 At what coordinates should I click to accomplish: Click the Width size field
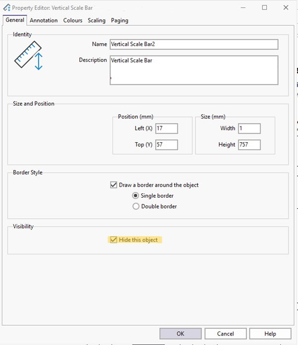click(249, 128)
